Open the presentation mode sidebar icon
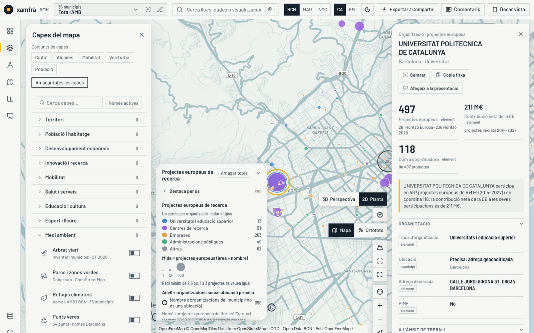Image resolution: width=534 pixels, height=333 pixels. 10,116
